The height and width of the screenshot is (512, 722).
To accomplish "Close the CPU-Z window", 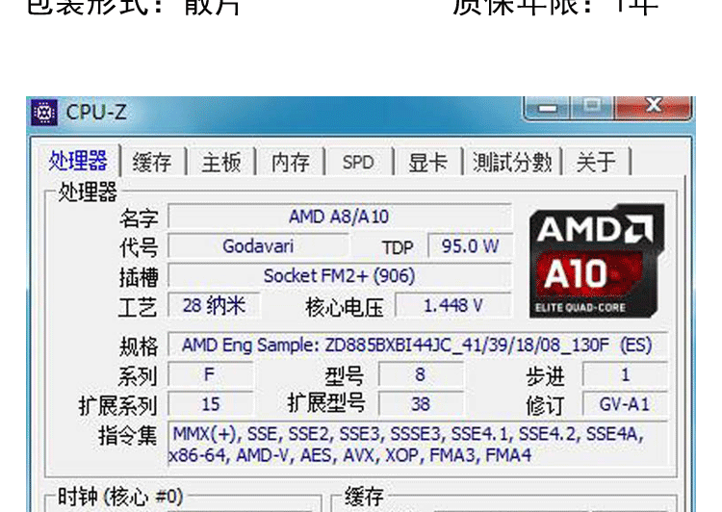I will point(654,107).
